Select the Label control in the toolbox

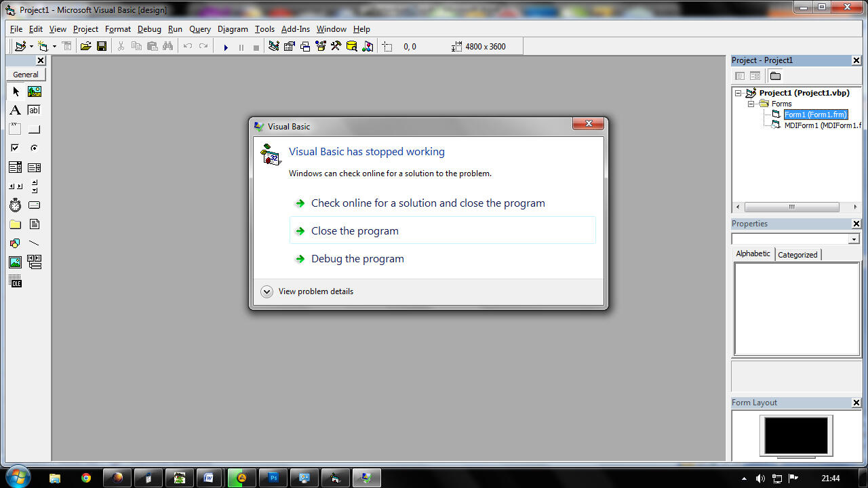click(16, 110)
